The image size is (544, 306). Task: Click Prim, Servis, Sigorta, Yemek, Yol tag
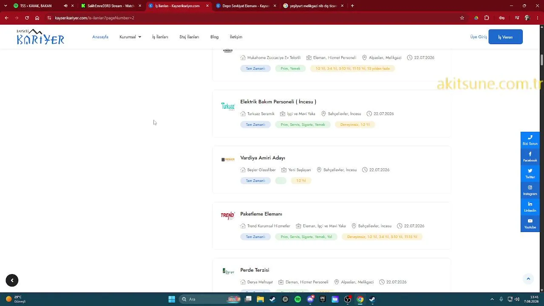tap(306, 237)
